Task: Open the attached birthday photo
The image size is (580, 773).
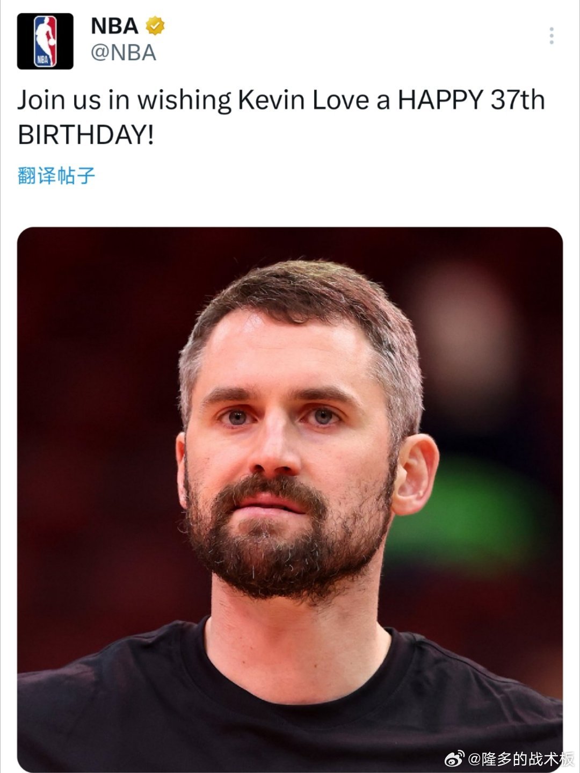Action: tap(290, 500)
